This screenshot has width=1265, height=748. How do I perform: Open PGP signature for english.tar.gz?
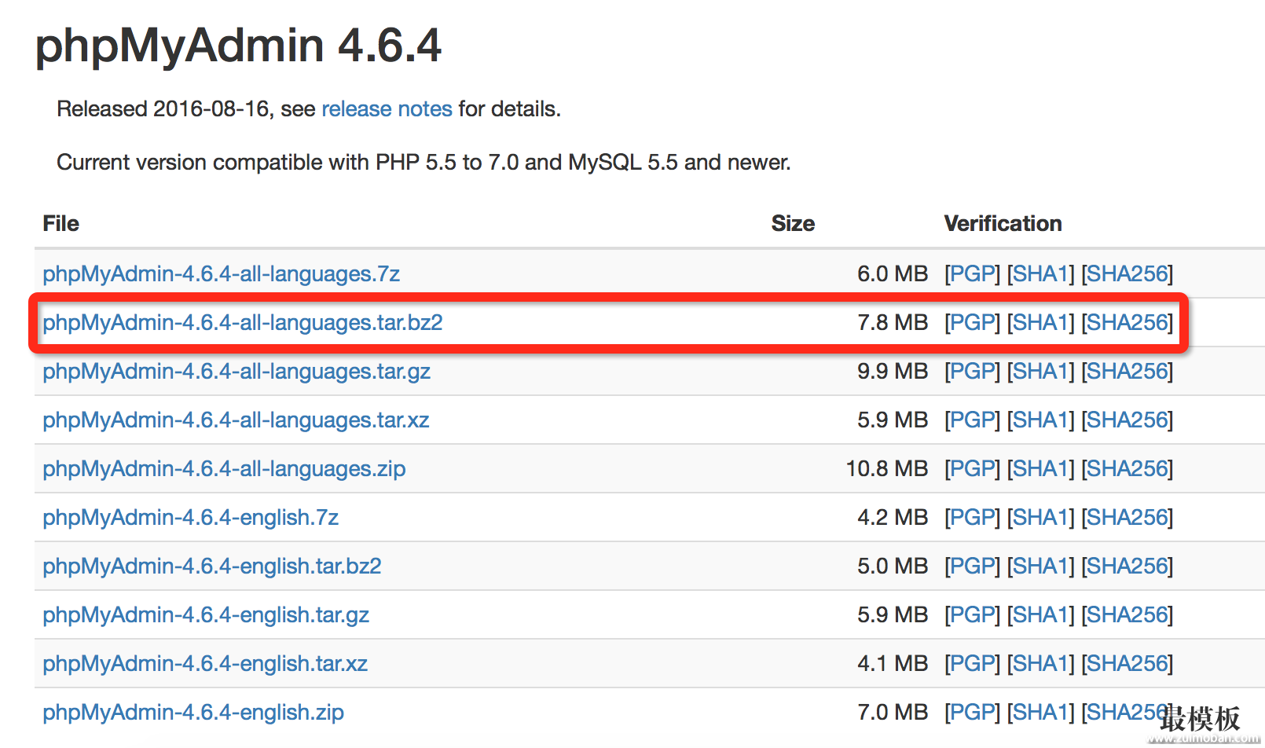(972, 614)
